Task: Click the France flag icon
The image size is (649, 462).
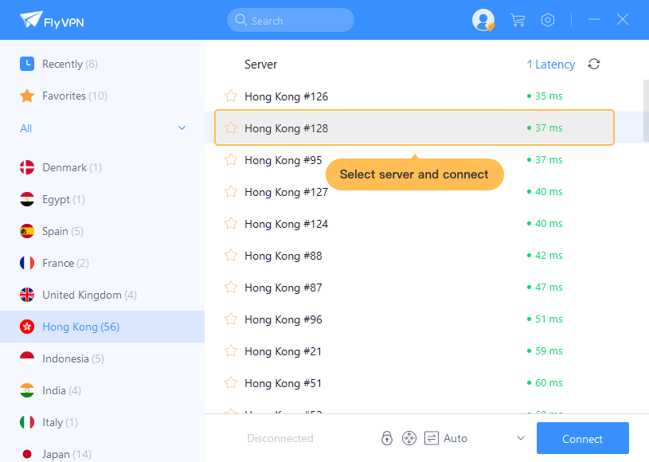Action: pos(27,264)
